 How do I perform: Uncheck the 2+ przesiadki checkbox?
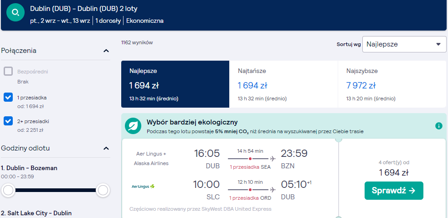tap(8, 121)
